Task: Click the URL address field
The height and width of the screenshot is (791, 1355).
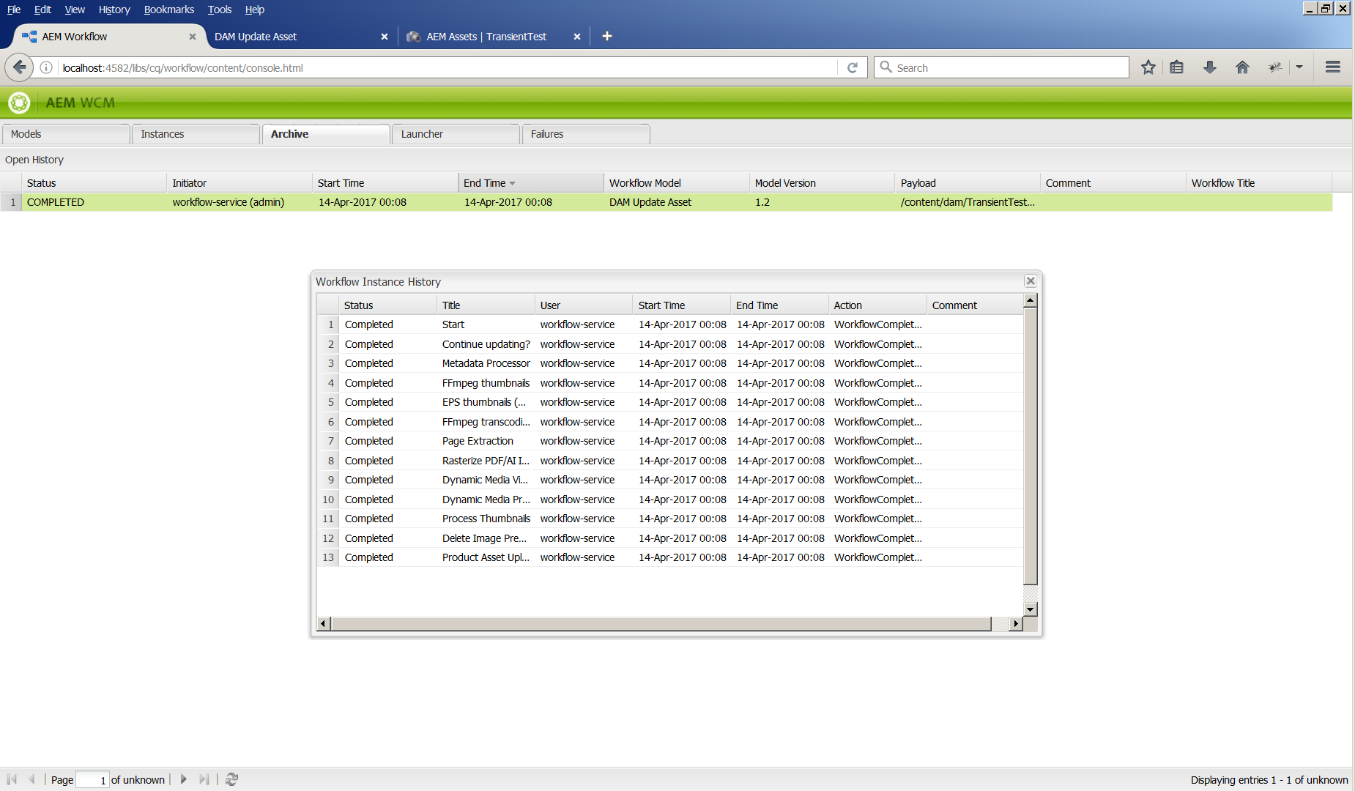Action: click(x=447, y=67)
